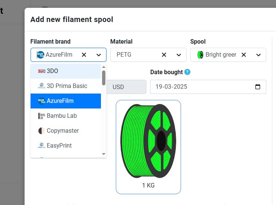The height and width of the screenshot is (205, 276).
Task: Pick Bambu Lab from the brand list
Action: [x=66, y=116]
